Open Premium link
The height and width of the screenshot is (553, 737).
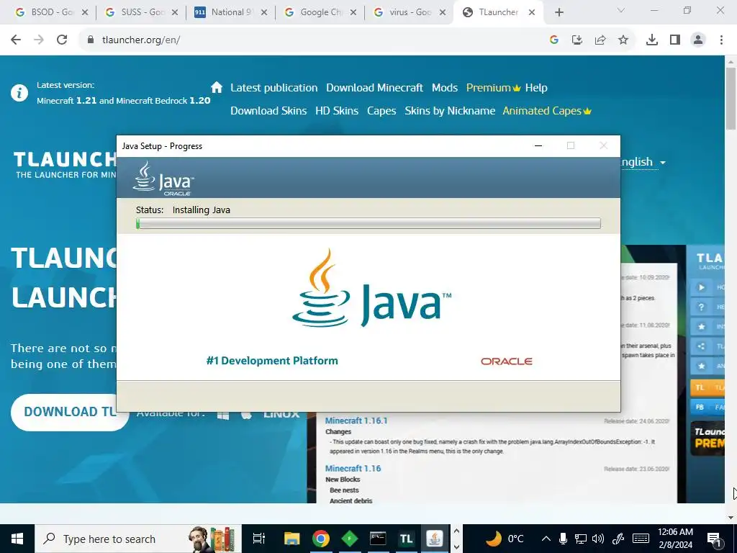(493, 88)
